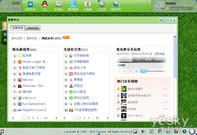
Task: Select the 网友分享(1003) filter
Action: [x=51, y=38]
